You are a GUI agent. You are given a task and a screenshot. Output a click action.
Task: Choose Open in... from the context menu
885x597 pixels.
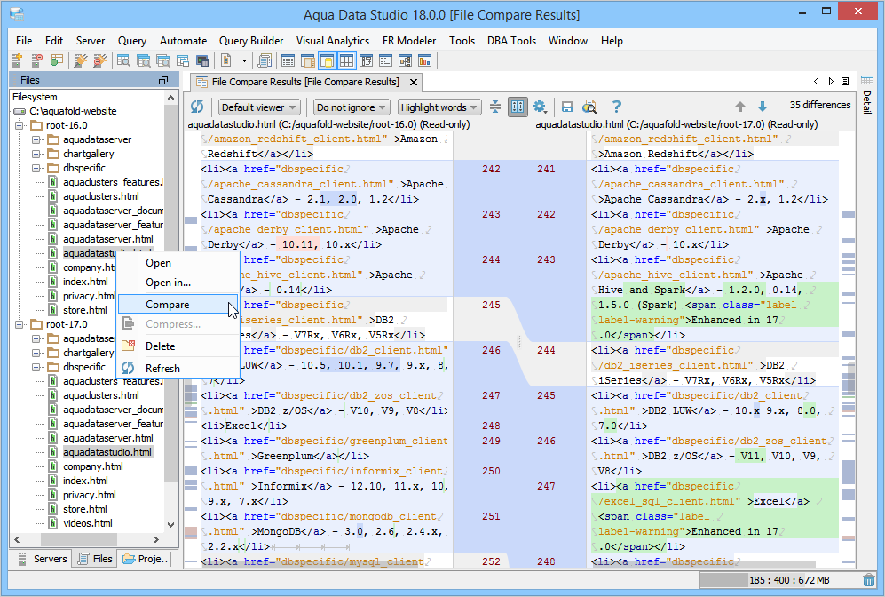click(178, 283)
